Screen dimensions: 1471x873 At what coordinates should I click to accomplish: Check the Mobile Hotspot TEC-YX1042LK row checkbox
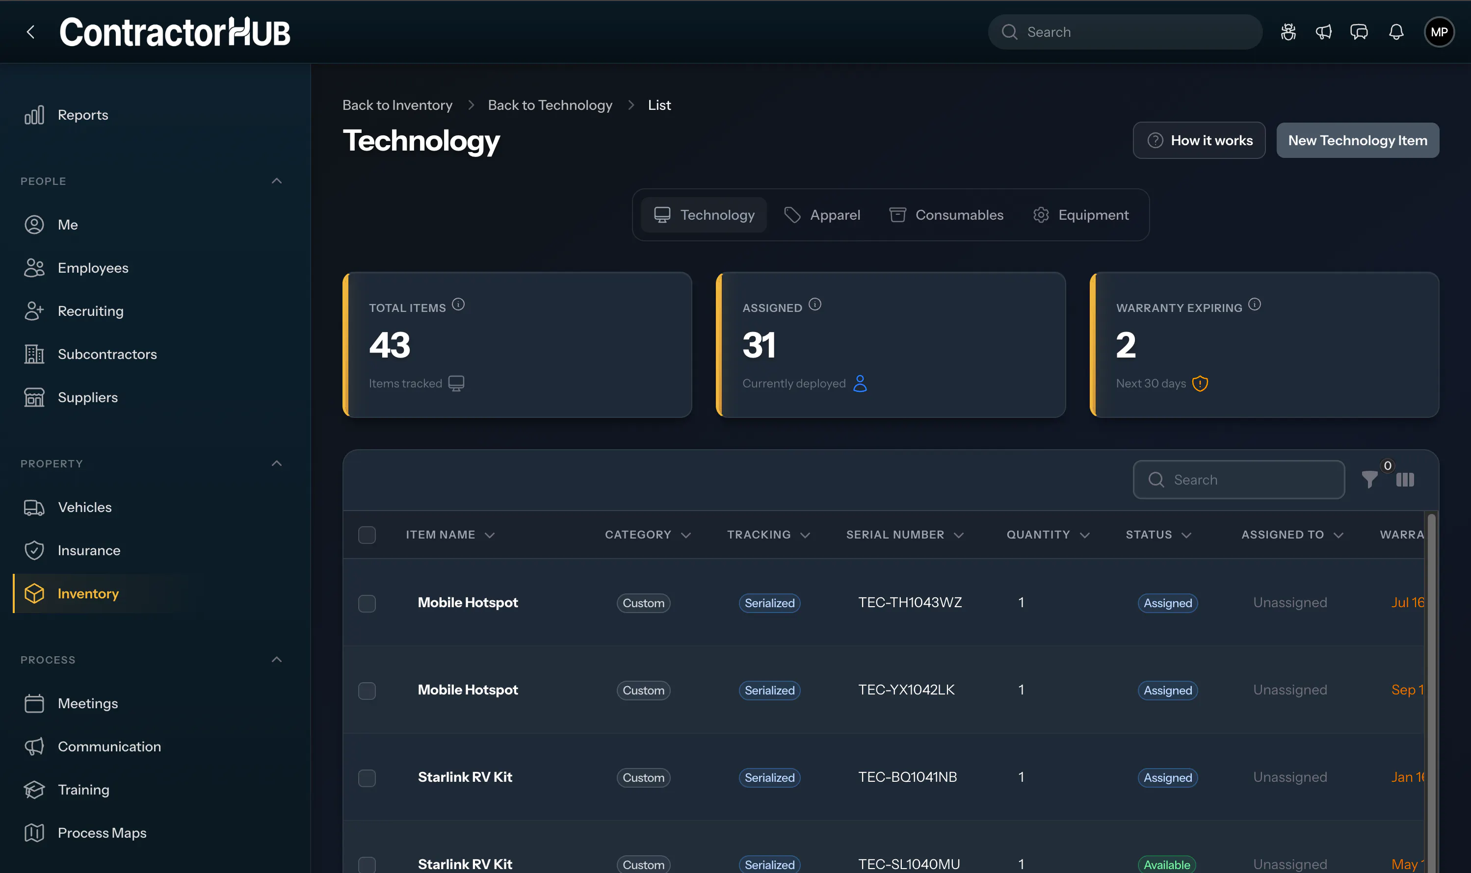pos(367,690)
